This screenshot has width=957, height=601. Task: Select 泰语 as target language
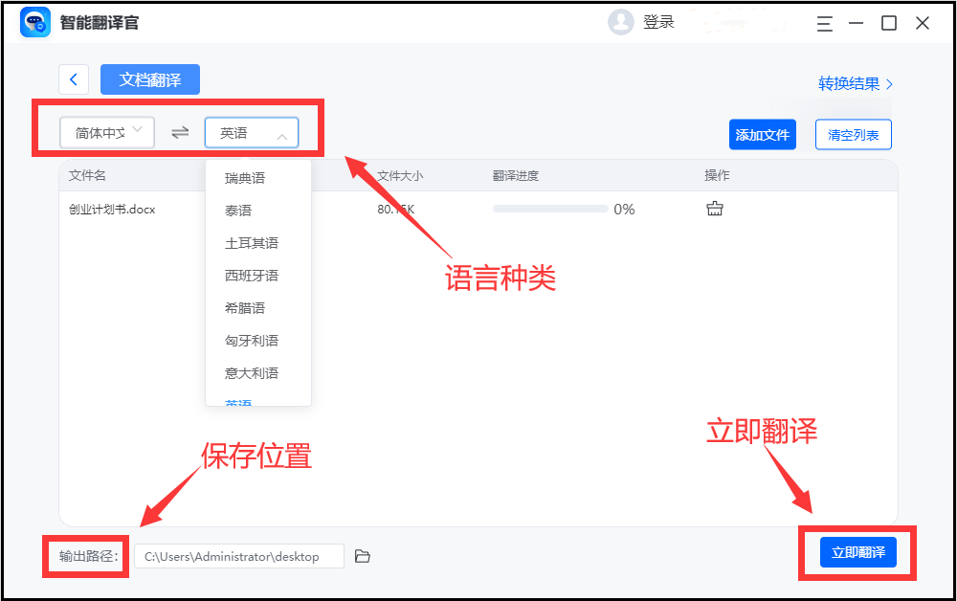[236, 210]
